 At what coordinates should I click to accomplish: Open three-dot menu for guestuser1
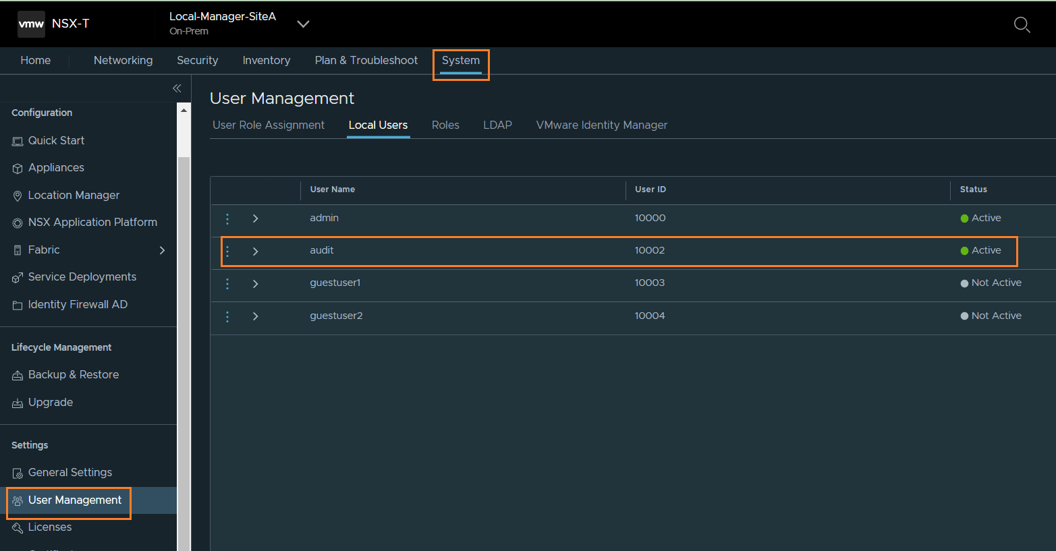coord(227,284)
